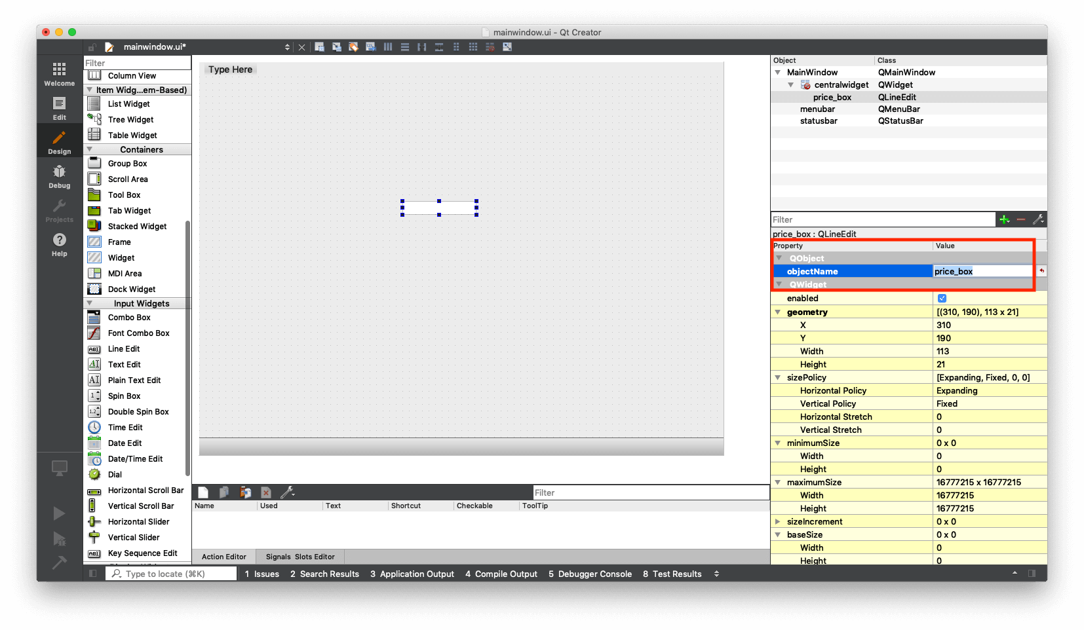The image size is (1084, 630).
Task: Select Dial widget in widget box
Action: click(115, 475)
